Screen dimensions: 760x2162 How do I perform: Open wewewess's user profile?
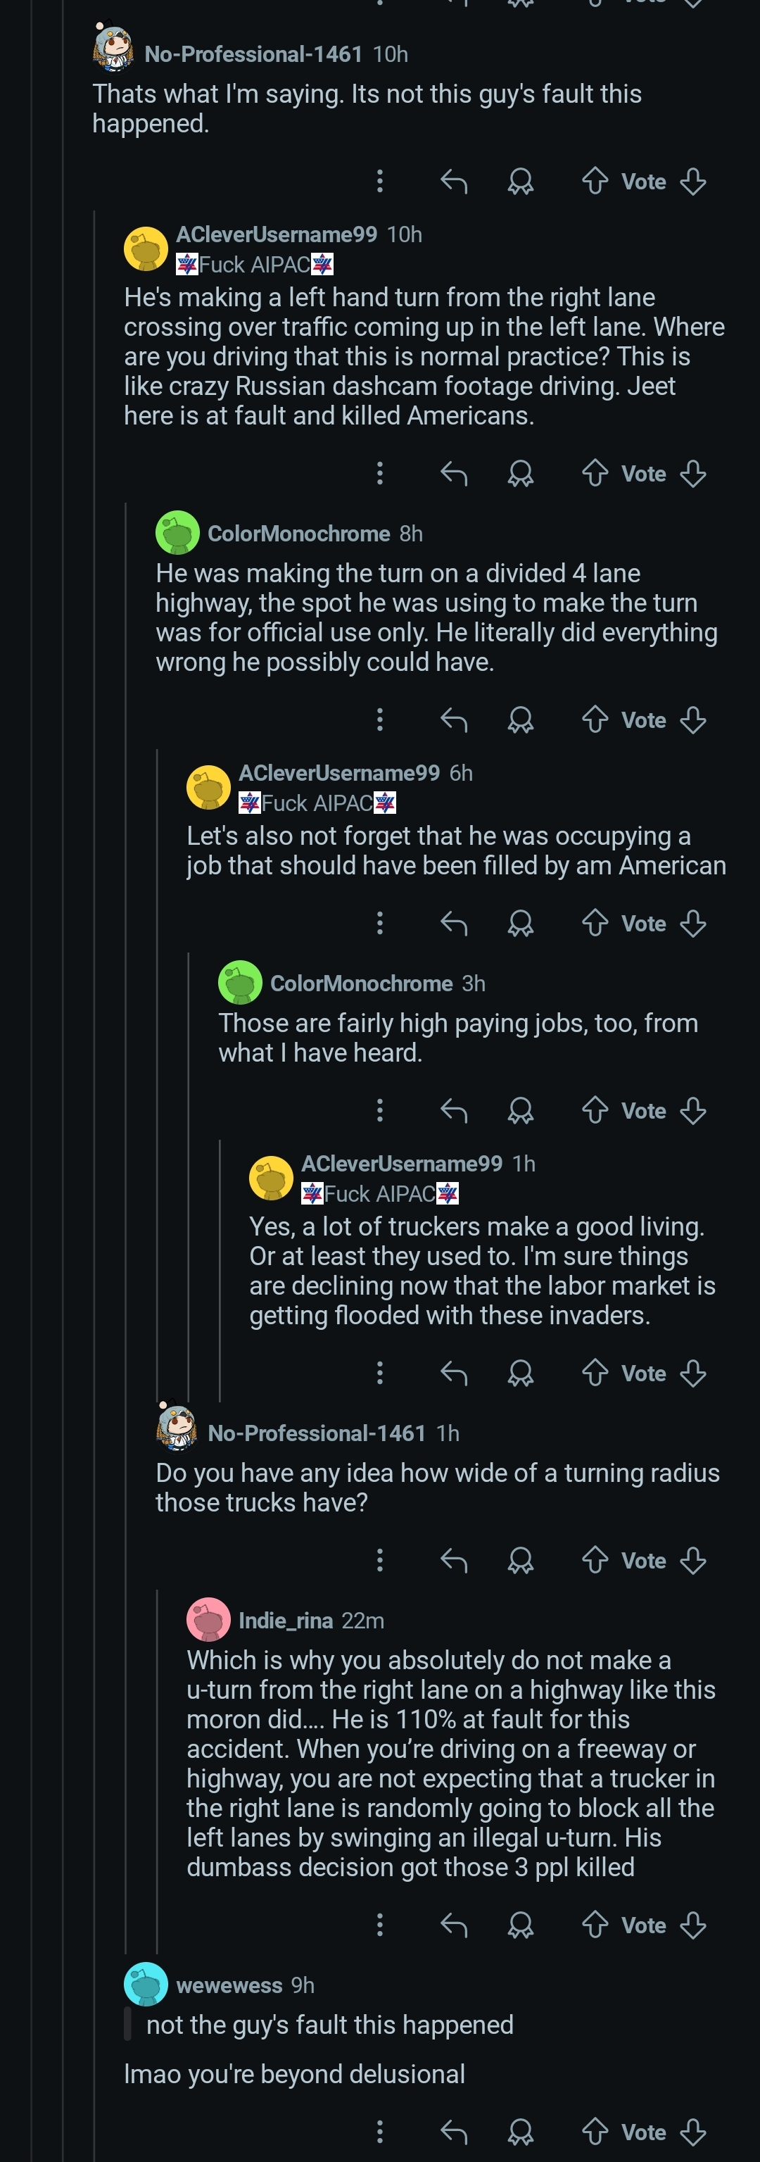(x=229, y=1985)
